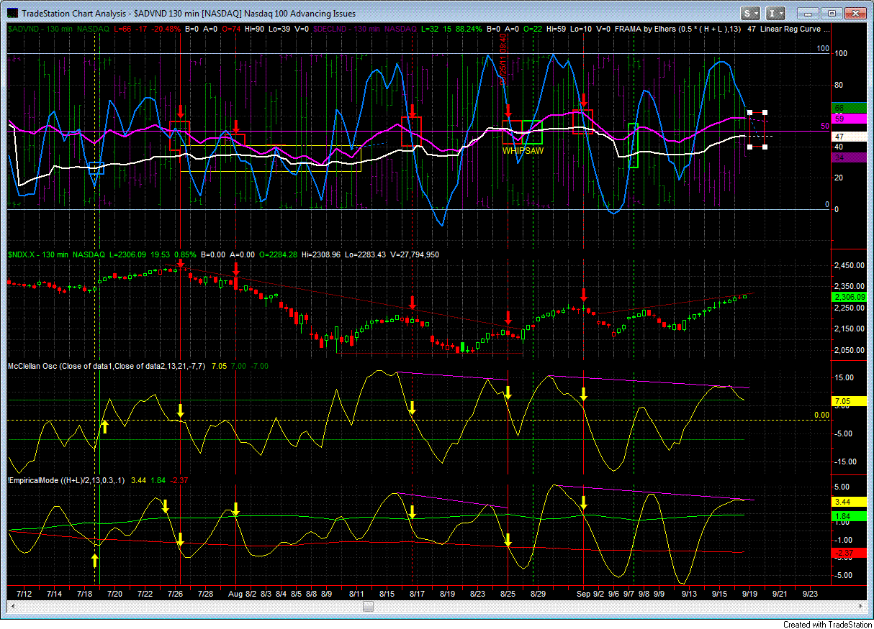Click the horizontal scrollbar thumb

(x=368, y=607)
